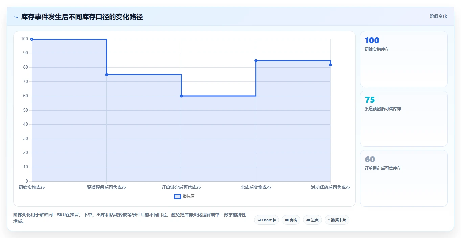Image resolution: width=461 pixels, height=238 pixels.
Task: Click the data point at value 60
Action: (x=181, y=96)
